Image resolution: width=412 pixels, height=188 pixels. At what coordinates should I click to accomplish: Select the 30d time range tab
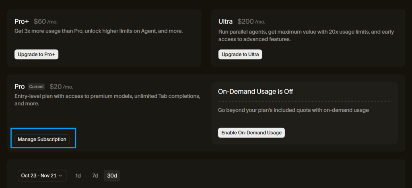pos(112,176)
